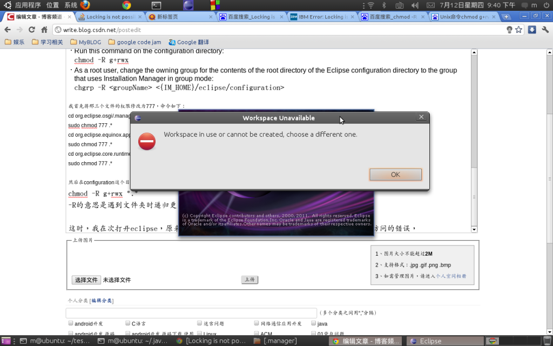Open the Terminal launcher in the top panel

(157, 5)
